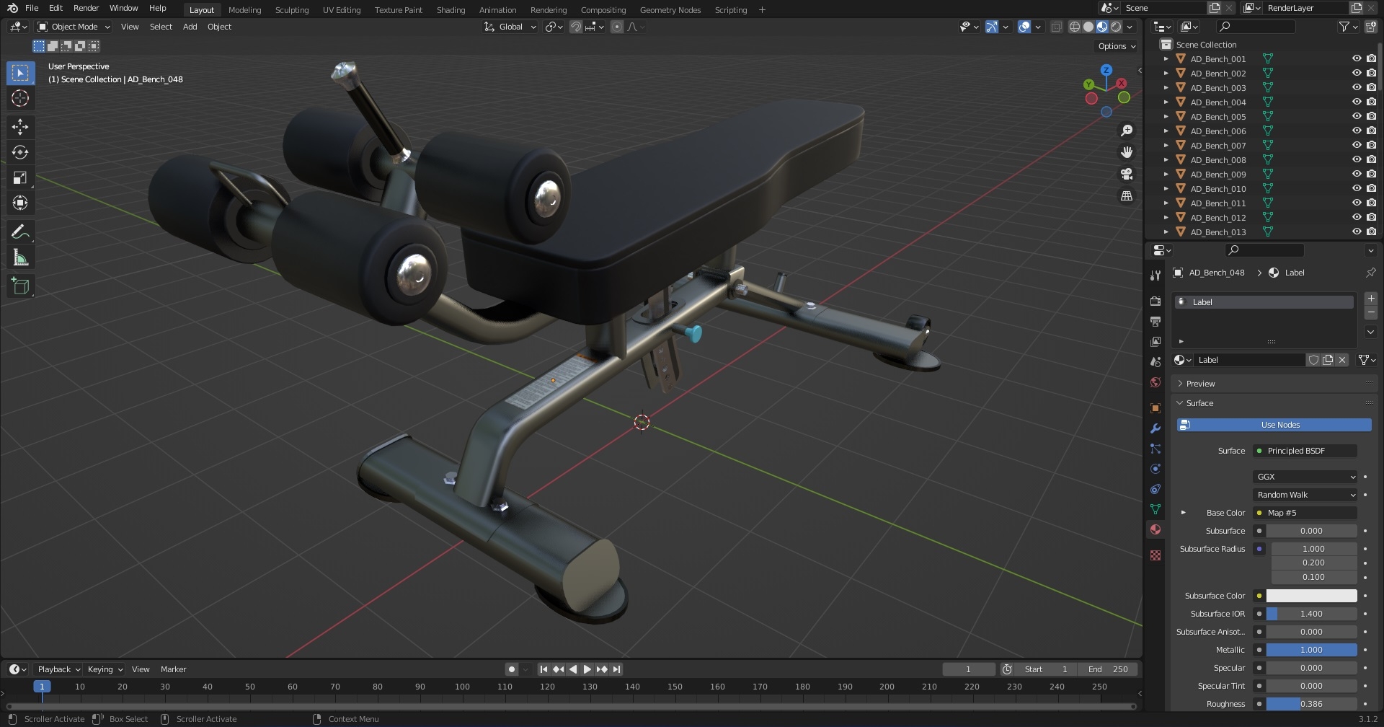Open the Output properties tab

pos(1155,321)
